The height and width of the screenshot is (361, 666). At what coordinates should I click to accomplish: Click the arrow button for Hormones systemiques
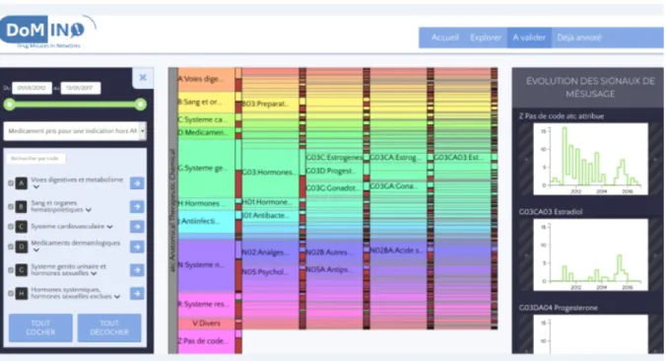click(x=137, y=293)
